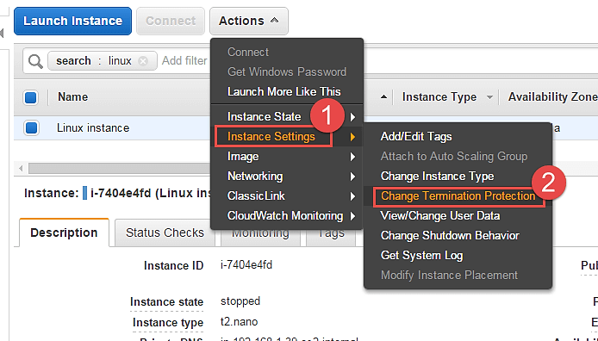Expand the CloudWatch Monitoring submenu arrow

point(353,216)
